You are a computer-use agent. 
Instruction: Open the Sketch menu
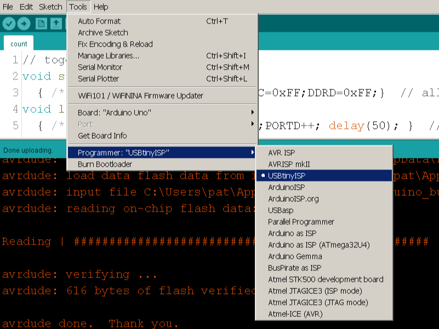click(x=50, y=7)
